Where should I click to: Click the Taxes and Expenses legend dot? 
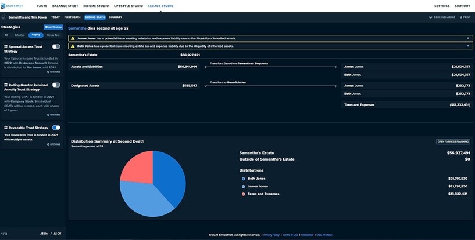pos(243,194)
